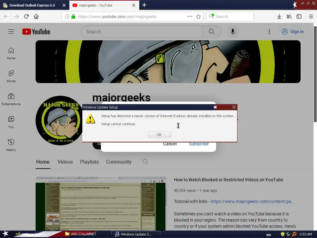Open the Start menu star button

coord(5,234)
